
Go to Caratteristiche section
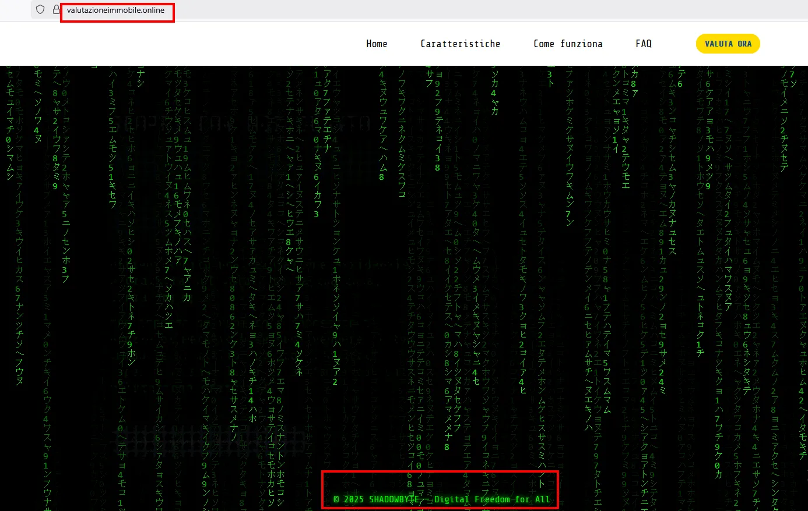tap(461, 44)
